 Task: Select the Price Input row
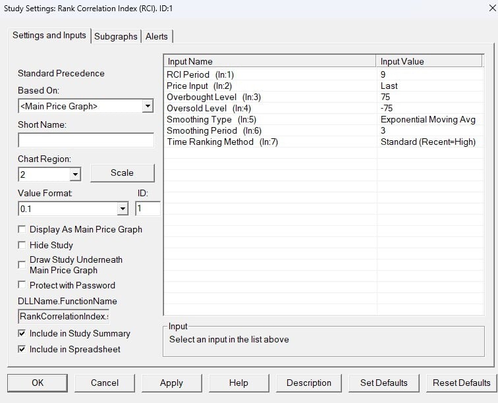tap(324, 86)
